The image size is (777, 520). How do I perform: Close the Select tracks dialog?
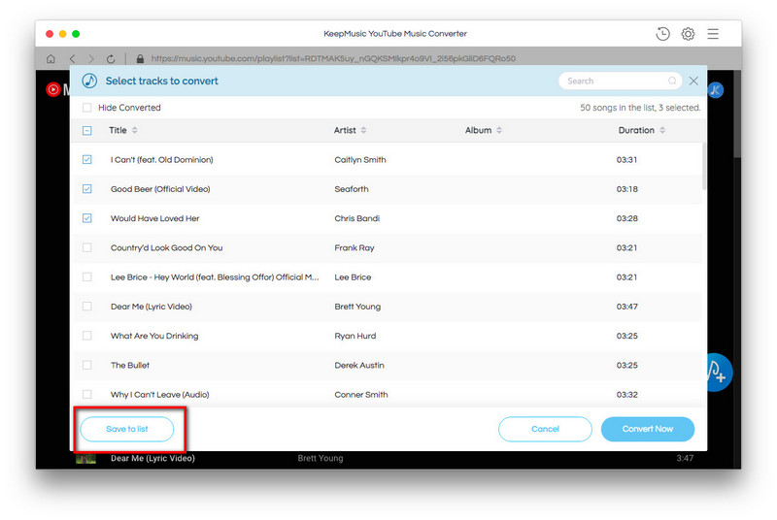(693, 81)
